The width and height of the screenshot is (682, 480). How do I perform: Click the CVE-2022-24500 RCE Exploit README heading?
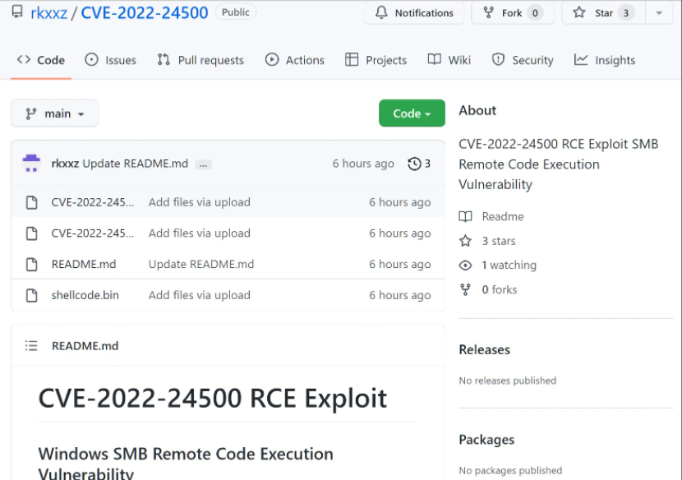213,398
